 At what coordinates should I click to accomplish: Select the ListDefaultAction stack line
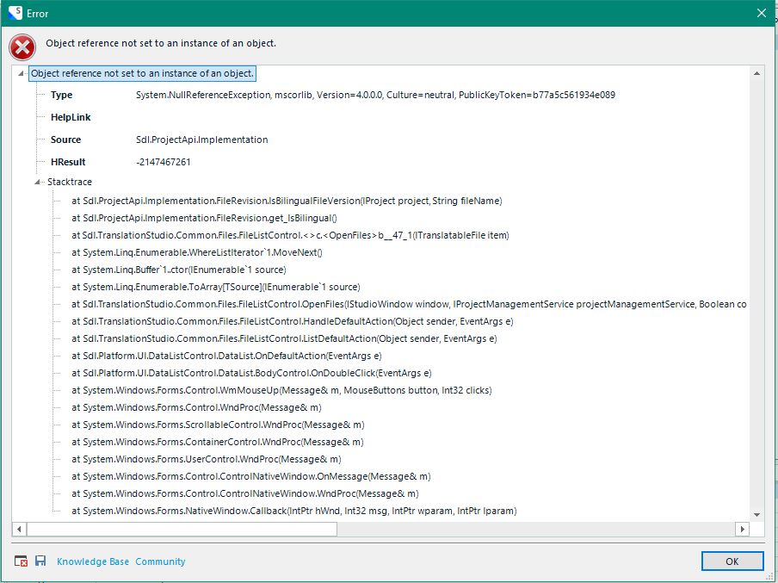point(284,338)
